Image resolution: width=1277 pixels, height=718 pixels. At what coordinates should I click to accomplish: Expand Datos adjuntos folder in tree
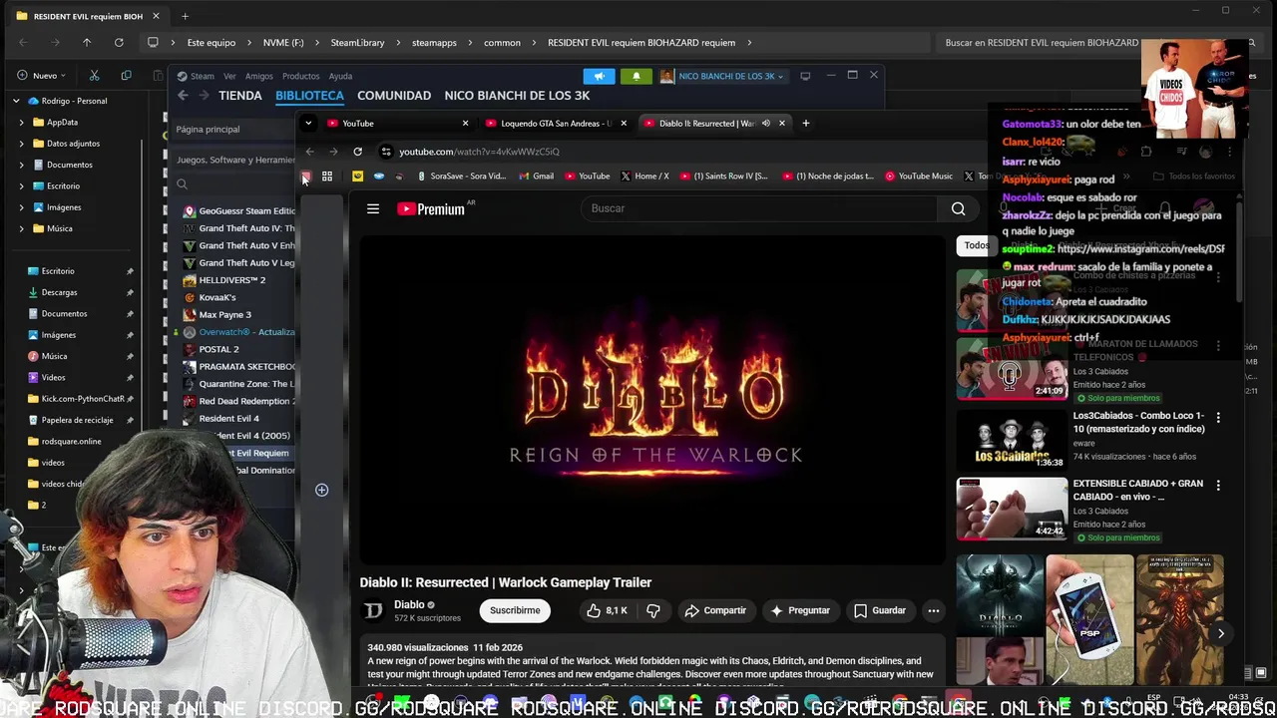tap(22, 144)
